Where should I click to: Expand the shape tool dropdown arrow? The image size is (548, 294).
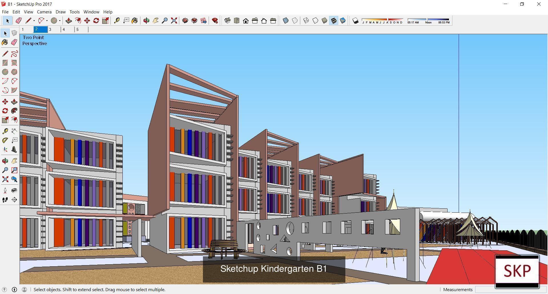(x=60, y=21)
